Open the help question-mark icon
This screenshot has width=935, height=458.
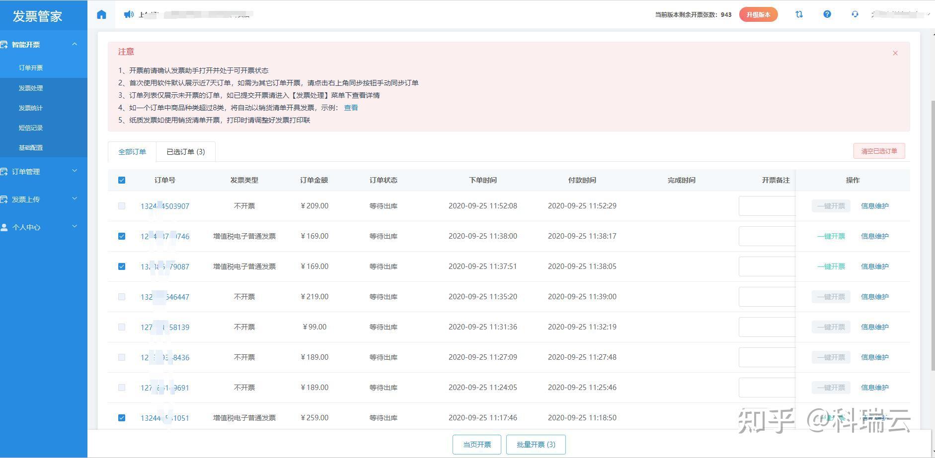point(827,14)
